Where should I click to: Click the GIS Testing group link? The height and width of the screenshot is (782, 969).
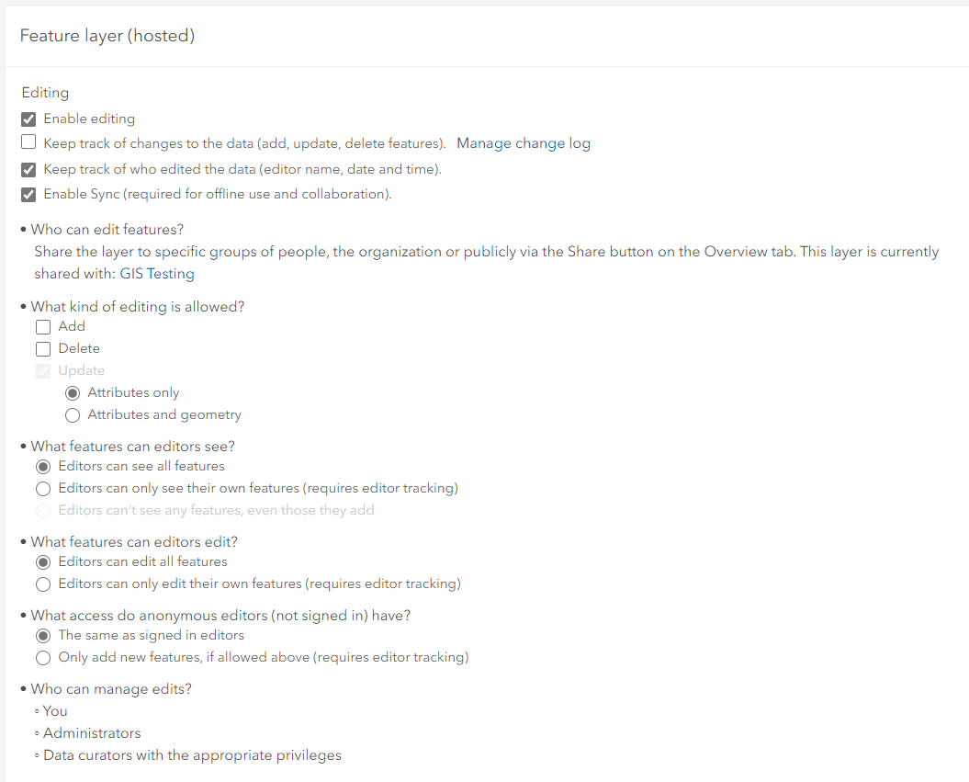[x=157, y=274]
